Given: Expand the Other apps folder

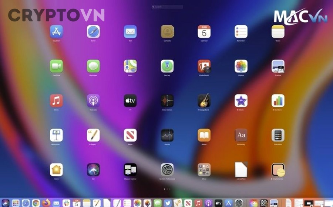Looking at the screenshot, I should 204,170.
